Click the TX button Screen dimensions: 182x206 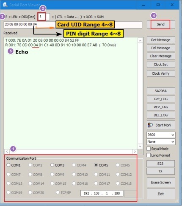(x=160, y=171)
